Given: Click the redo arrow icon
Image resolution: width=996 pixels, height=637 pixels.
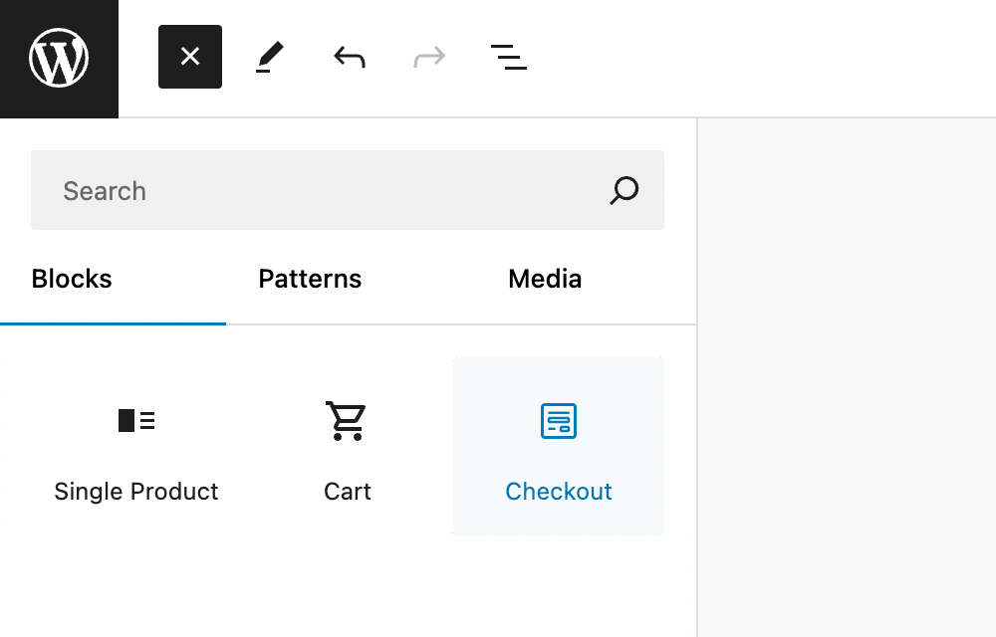Looking at the screenshot, I should [x=427, y=57].
